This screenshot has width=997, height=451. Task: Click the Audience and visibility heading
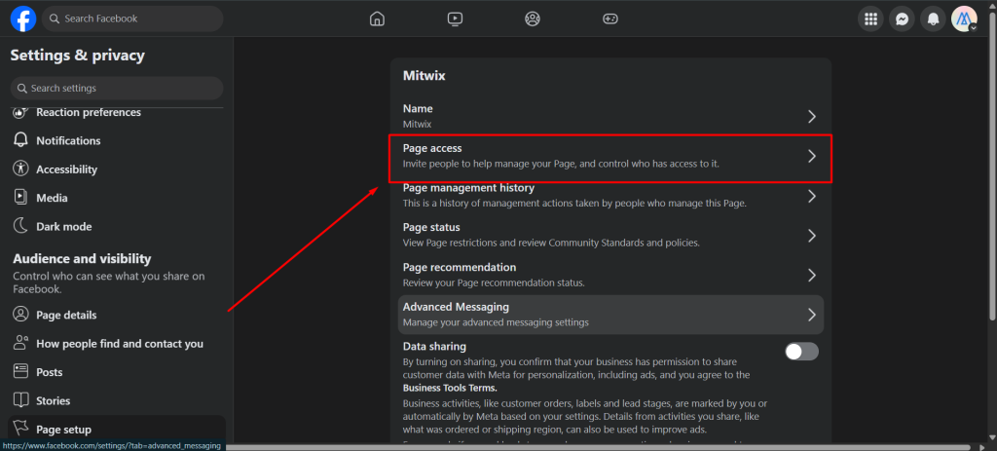click(x=82, y=259)
